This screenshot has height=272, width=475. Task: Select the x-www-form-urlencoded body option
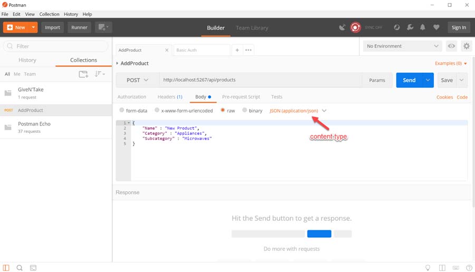pyautogui.click(x=157, y=111)
